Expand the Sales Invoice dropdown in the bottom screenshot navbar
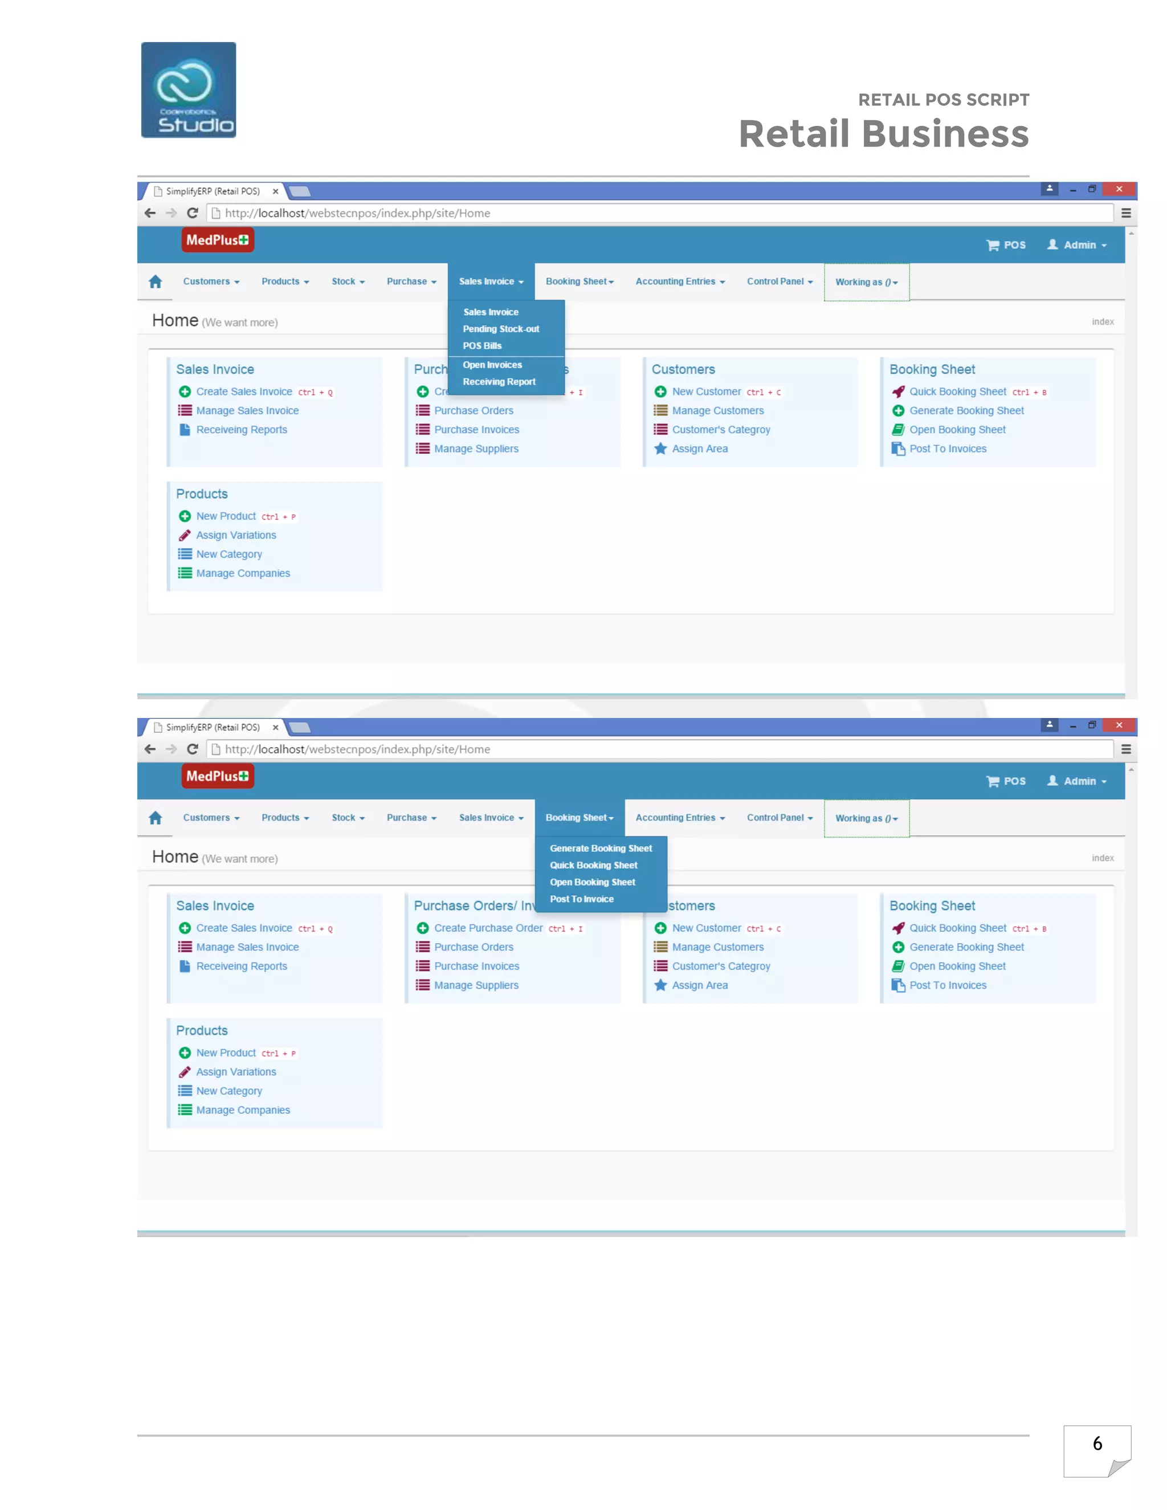The height and width of the screenshot is (1510, 1167). click(x=491, y=818)
